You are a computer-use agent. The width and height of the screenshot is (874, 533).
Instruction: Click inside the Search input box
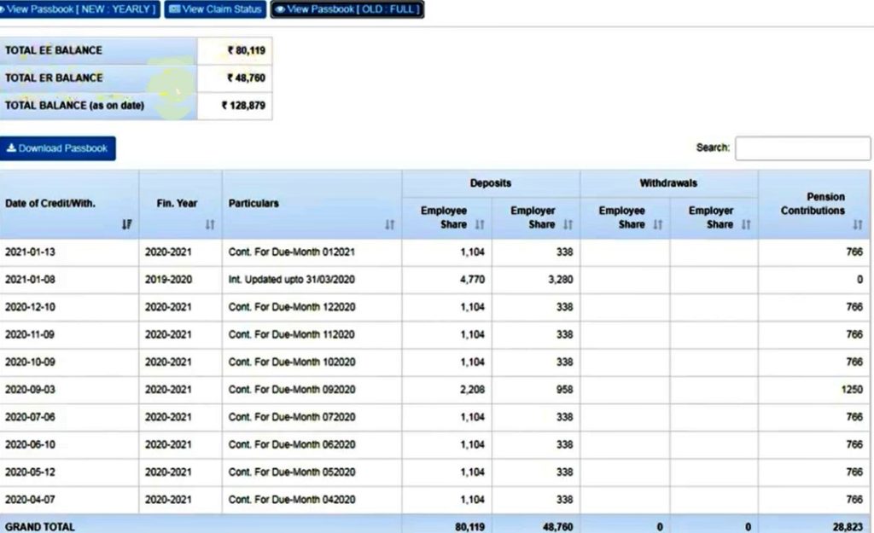(x=802, y=148)
